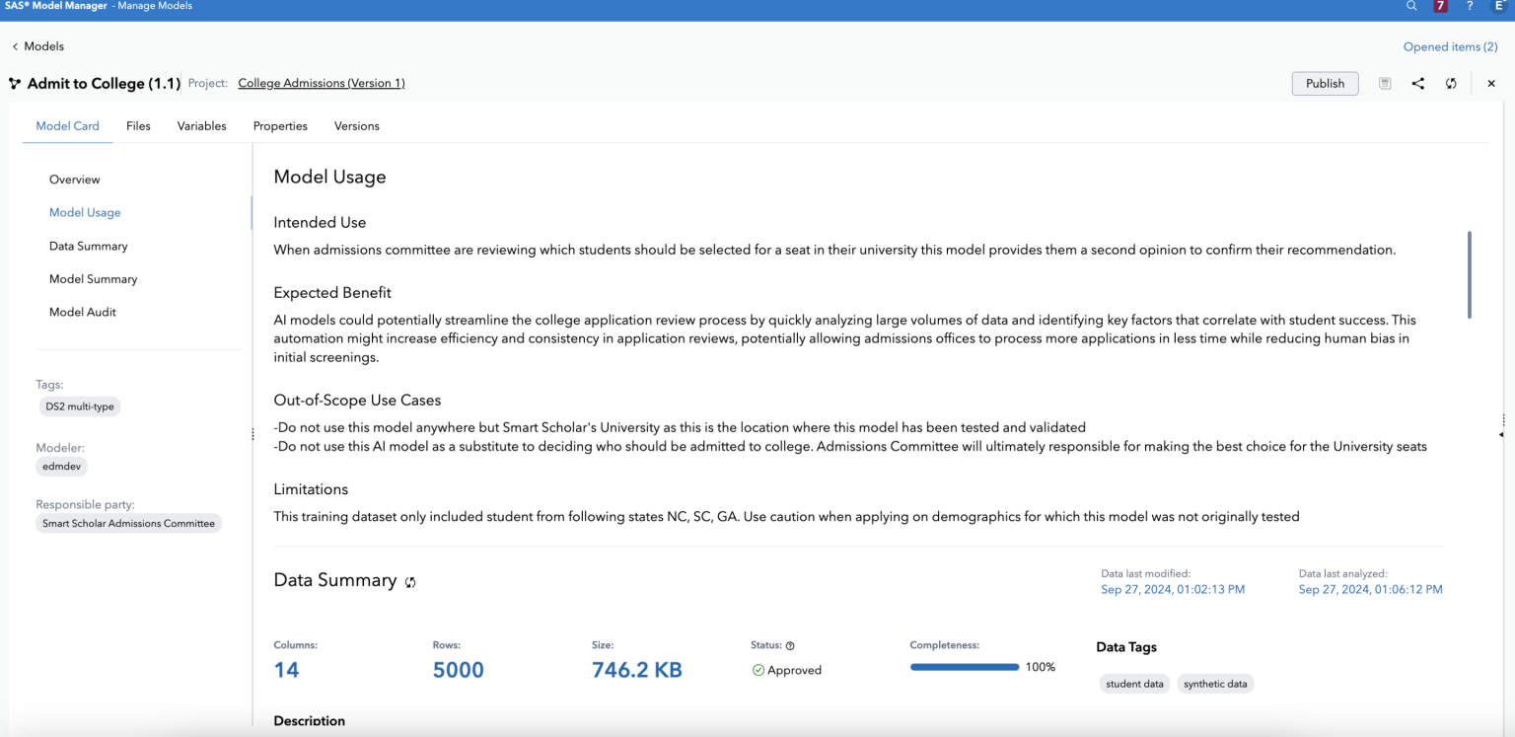Select Model Audit in the side navigation

(x=83, y=312)
